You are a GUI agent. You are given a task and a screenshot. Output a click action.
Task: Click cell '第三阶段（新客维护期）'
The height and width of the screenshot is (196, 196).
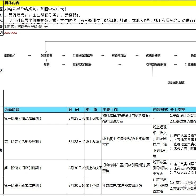(x=36, y=185)
